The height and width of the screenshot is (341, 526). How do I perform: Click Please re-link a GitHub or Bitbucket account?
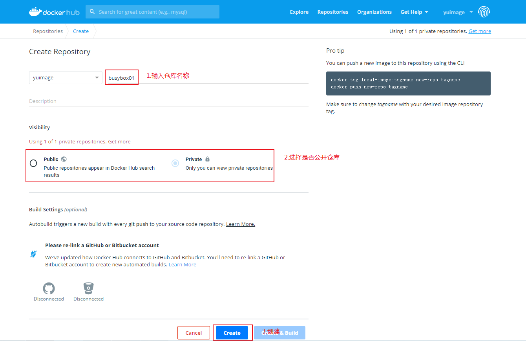[102, 245]
